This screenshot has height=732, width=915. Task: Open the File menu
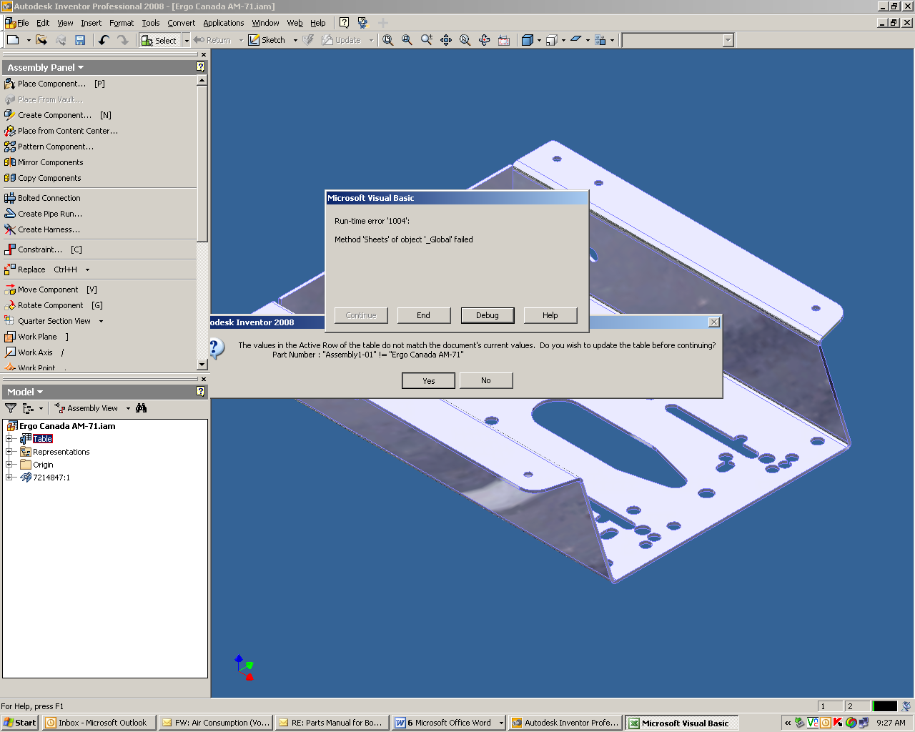tap(23, 23)
